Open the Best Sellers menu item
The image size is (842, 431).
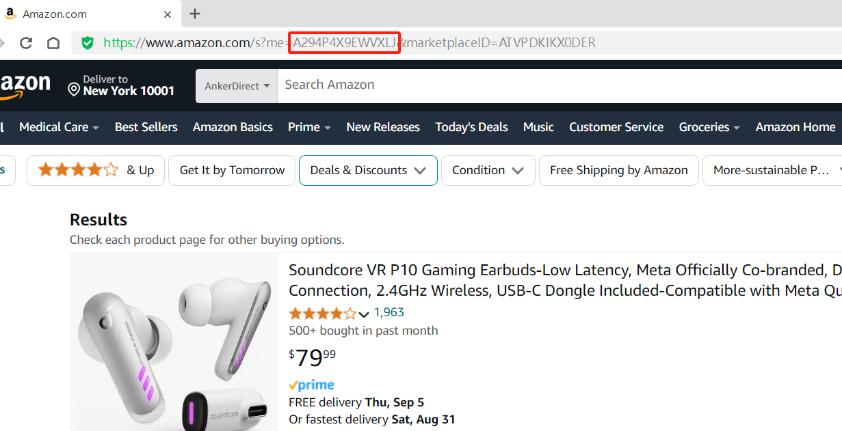point(146,127)
